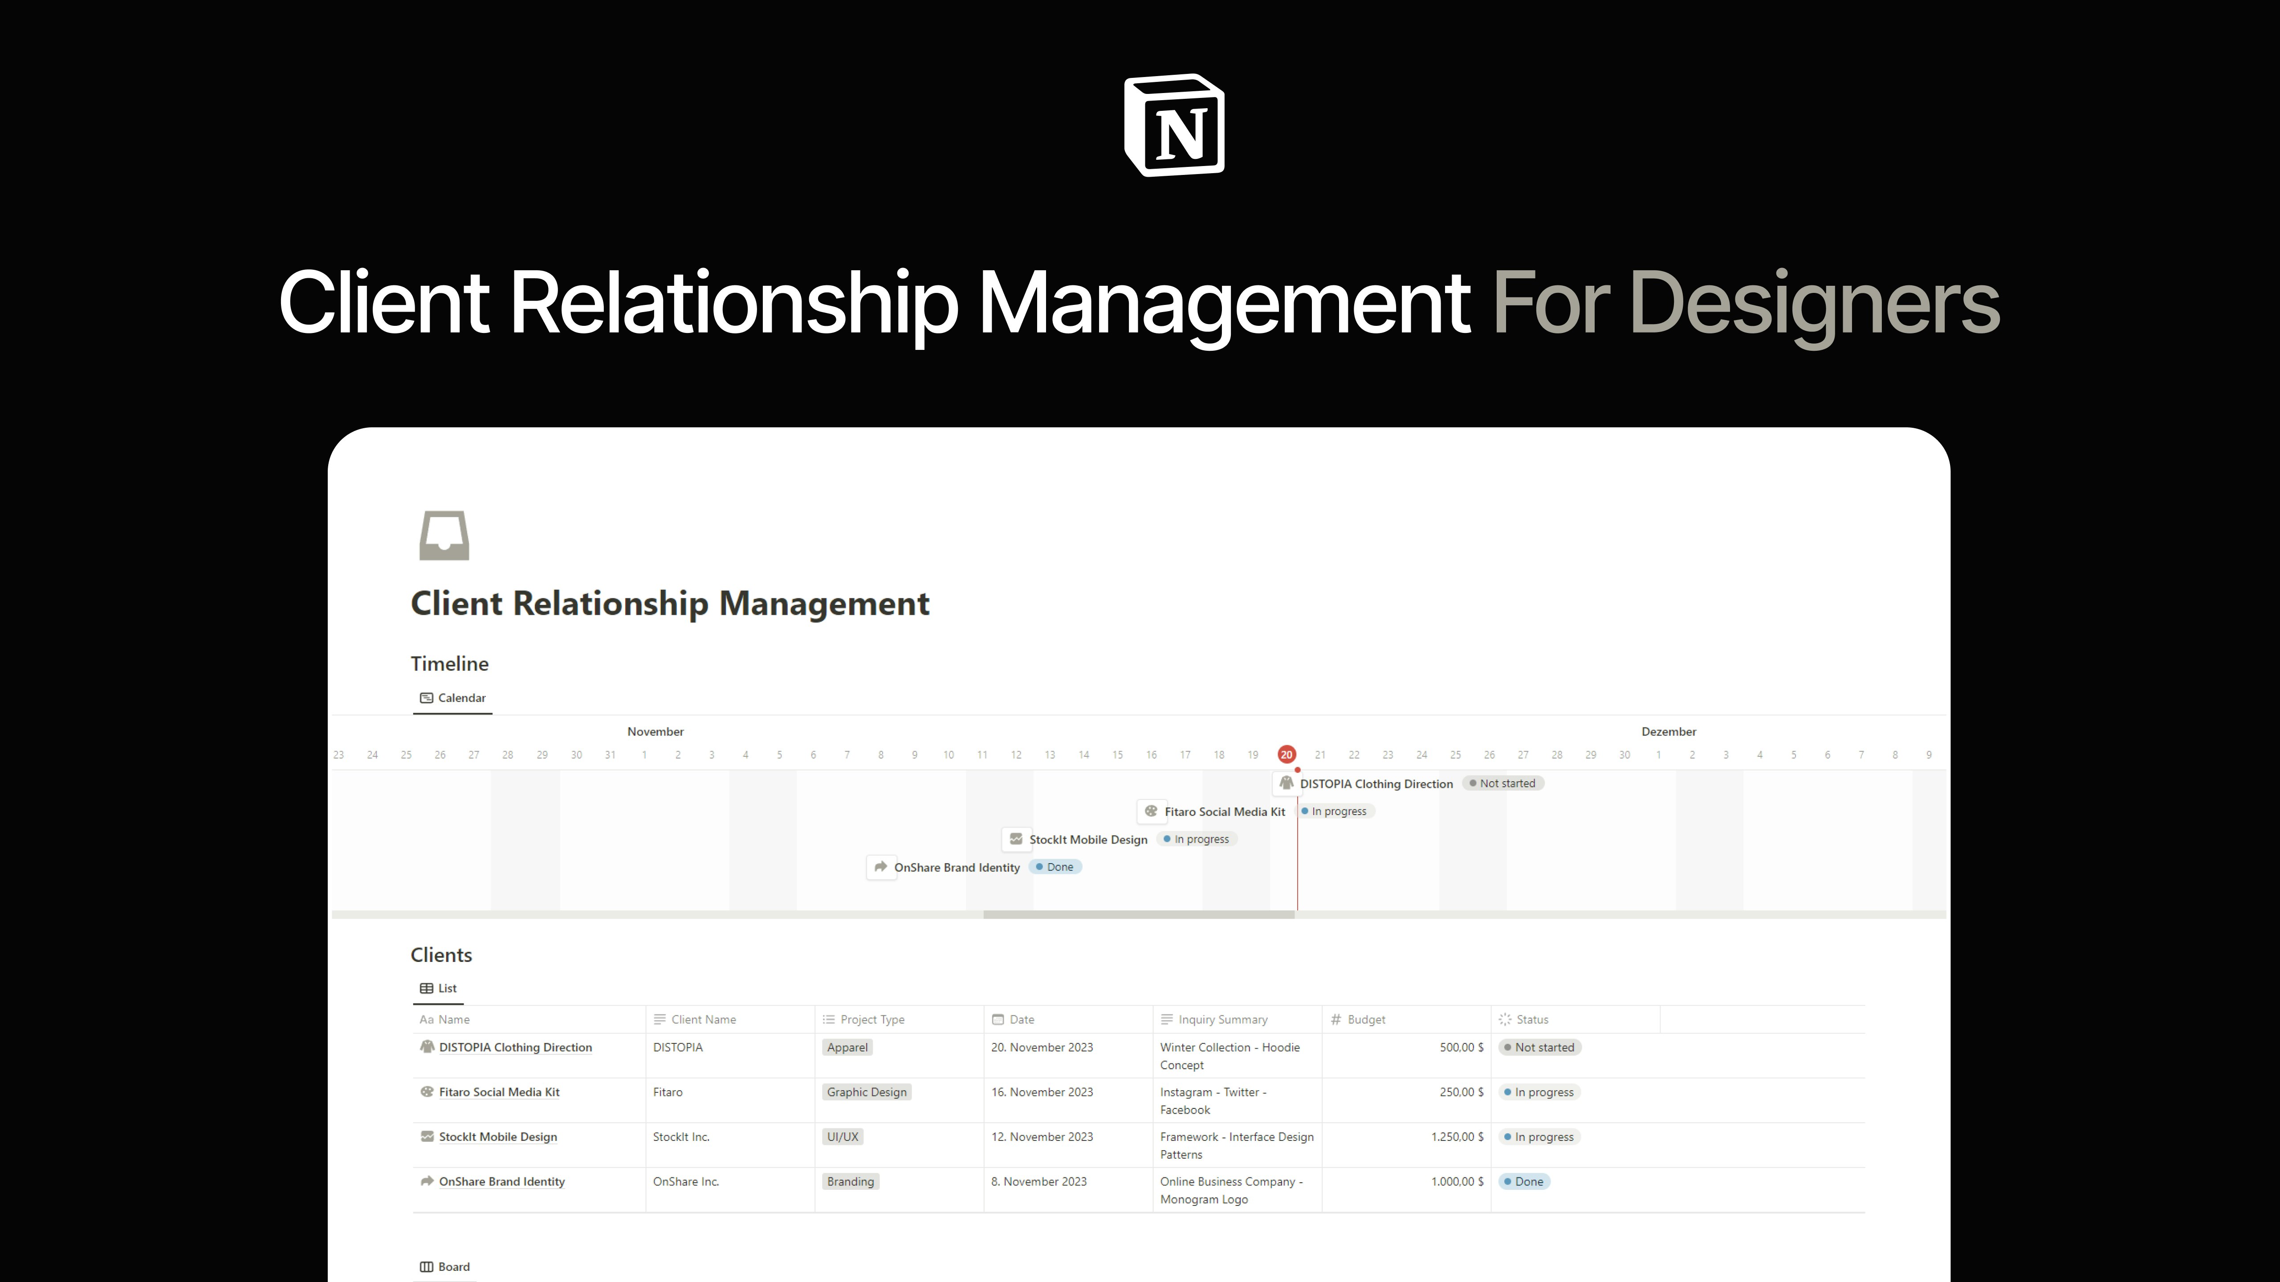Screen dimensions: 2280x1282
Task: Click the Date column calendar icon
Action: click(998, 1019)
